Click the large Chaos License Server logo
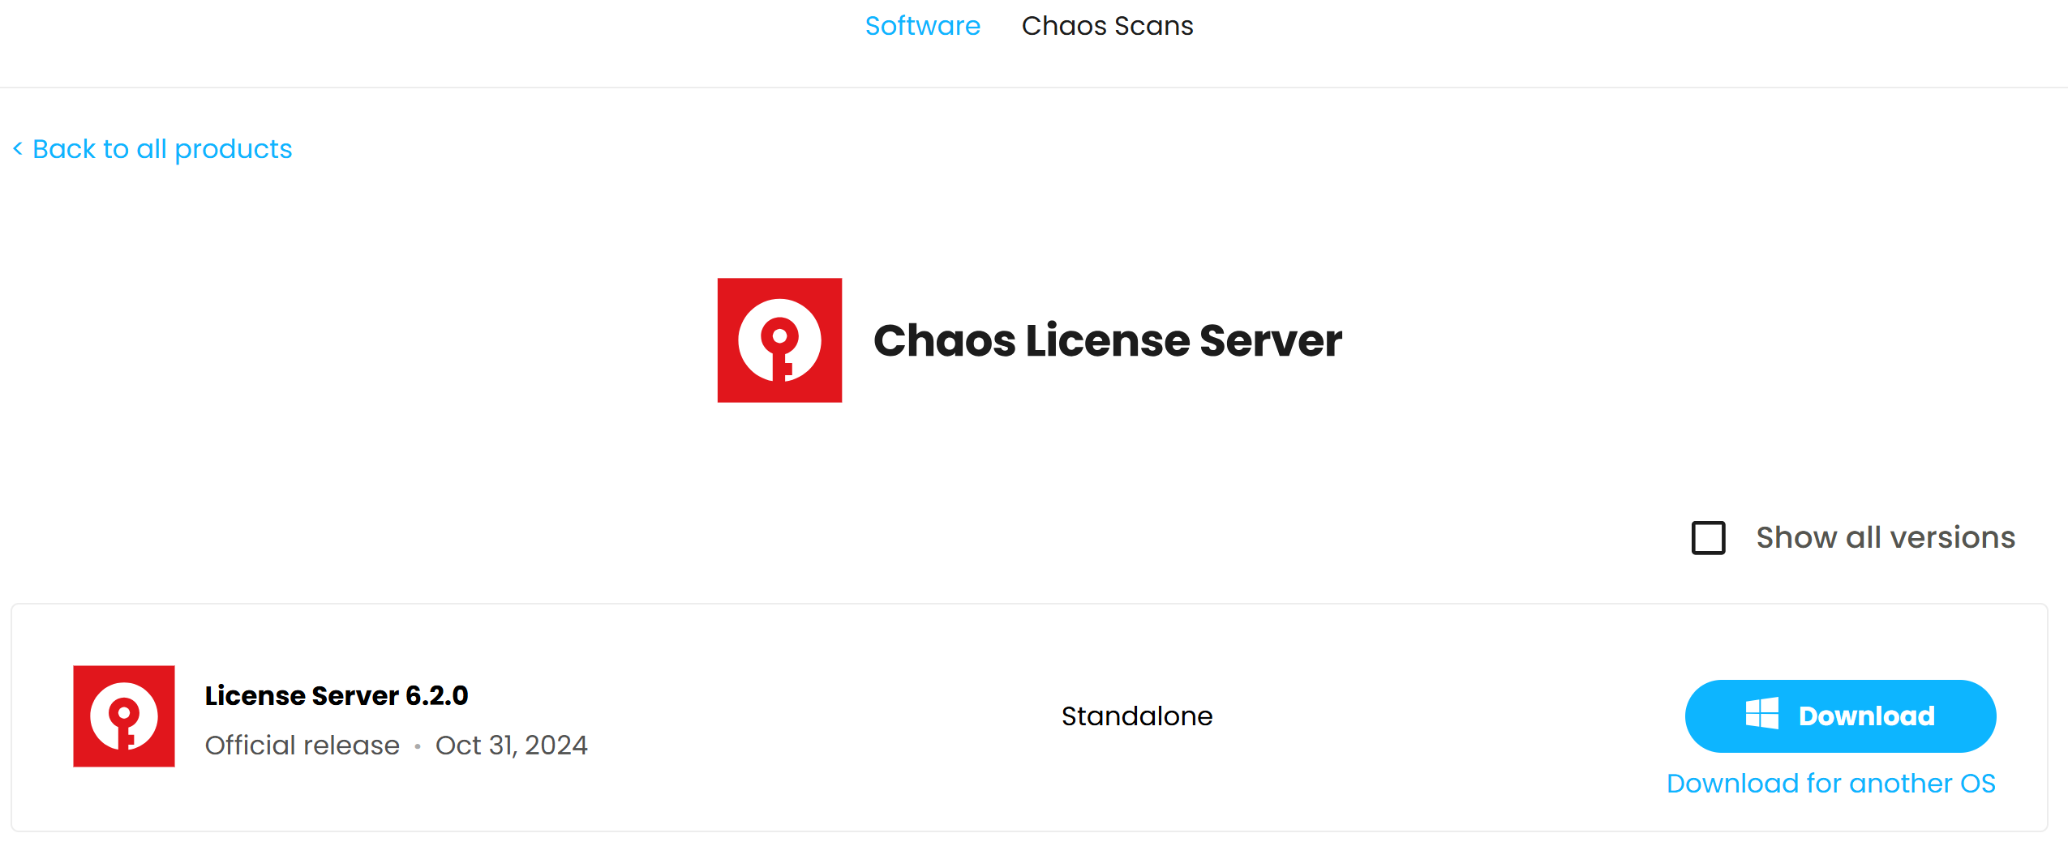Viewport: 2068px width, 863px height. tap(779, 340)
